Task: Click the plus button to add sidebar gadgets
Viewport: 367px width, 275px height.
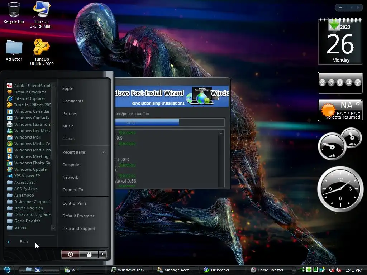Action: (340, 8)
